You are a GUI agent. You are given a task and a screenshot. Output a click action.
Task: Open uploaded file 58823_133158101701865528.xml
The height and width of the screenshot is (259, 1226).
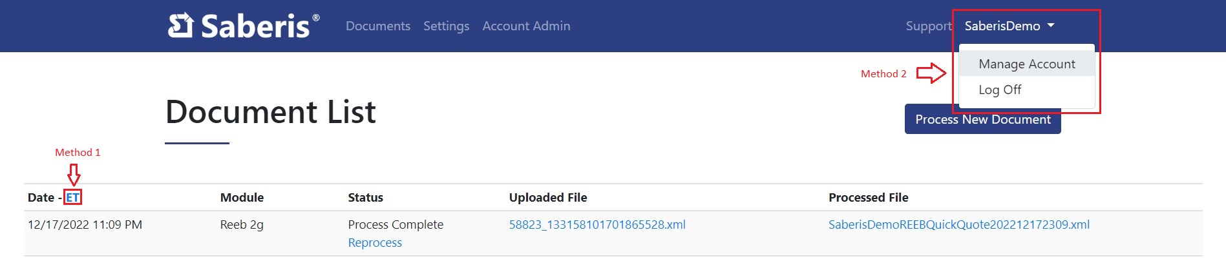[597, 224]
